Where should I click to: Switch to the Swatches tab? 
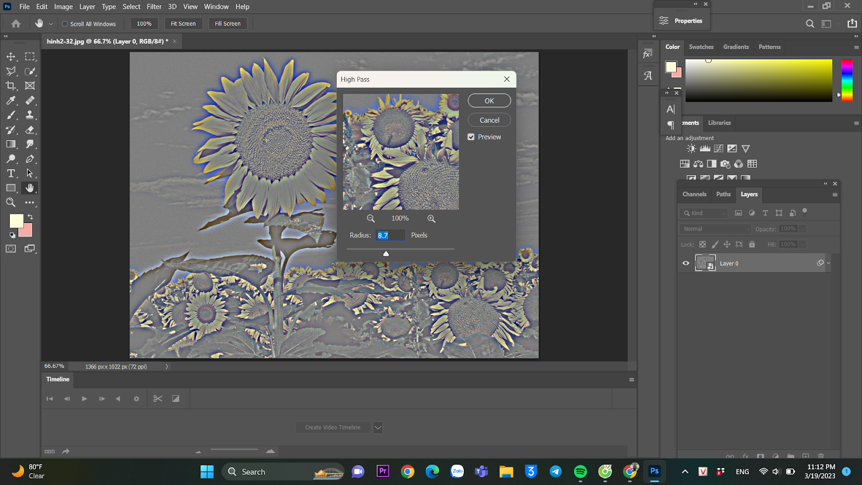[701, 47]
